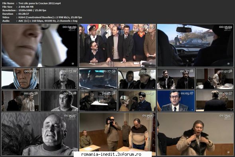Select the black-and-white thumbnail at 00:23:19

point(59,79)
